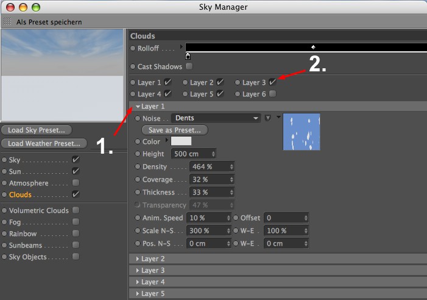
Task: Enable the Atmosphere checkbox
Action: (76, 182)
